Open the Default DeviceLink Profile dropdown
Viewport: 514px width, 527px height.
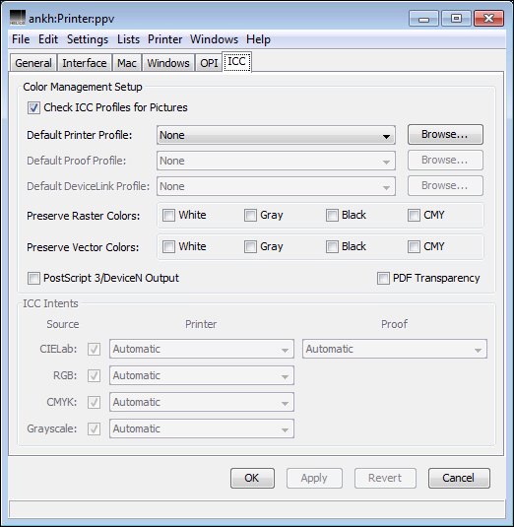point(276,186)
